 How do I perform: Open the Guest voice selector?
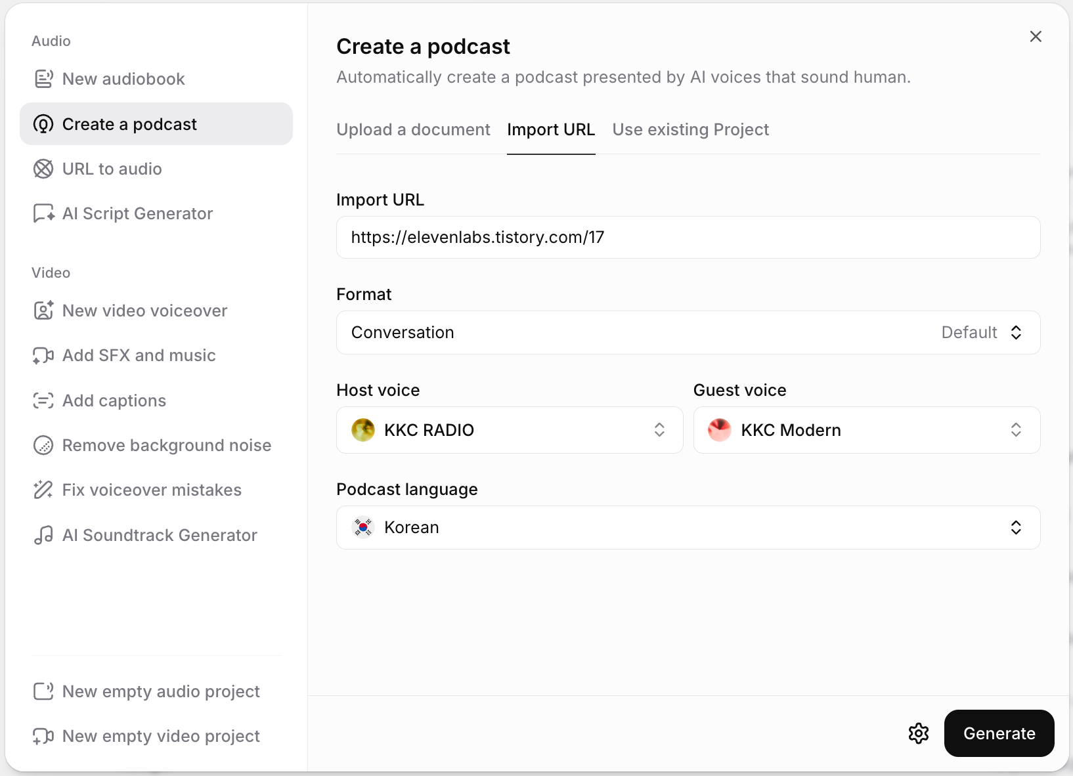click(x=866, y=430)
